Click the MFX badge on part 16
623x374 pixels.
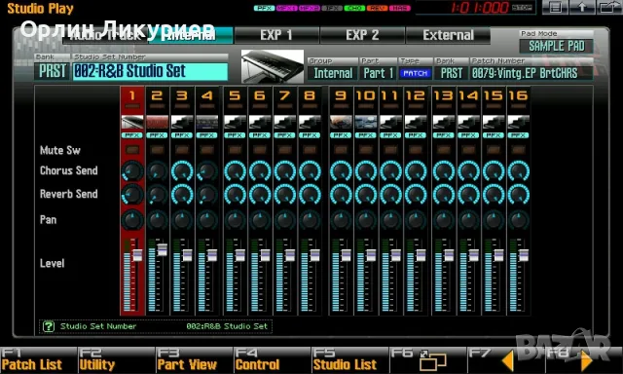[x=519, y=135]
